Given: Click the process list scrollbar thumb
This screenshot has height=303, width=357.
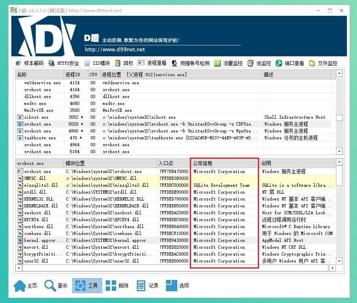Looking at the screenshot, I should coord(339,118).
